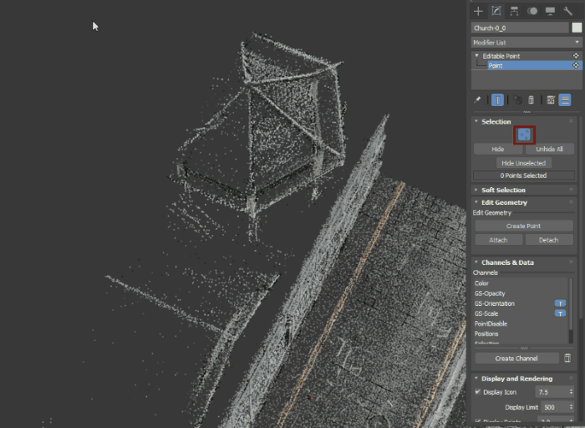Collapse the Display and Rendering rollout

pos(476,379)
